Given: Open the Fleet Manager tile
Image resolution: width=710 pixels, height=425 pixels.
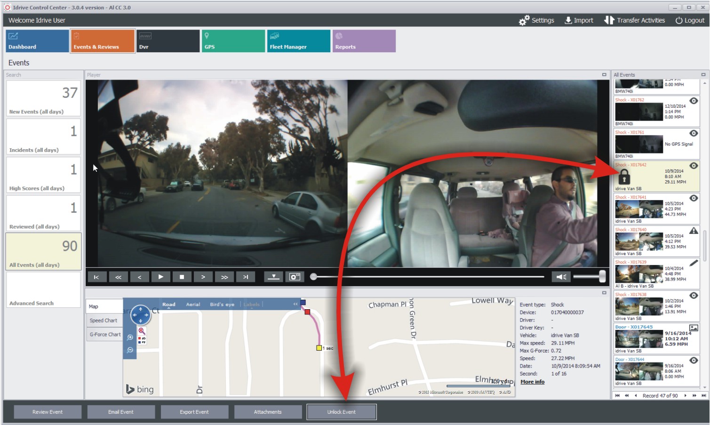Looking at the screenshot, I should click(x=299, y=41).
